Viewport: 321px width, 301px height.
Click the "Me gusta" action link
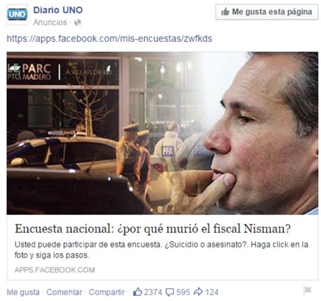23,292
